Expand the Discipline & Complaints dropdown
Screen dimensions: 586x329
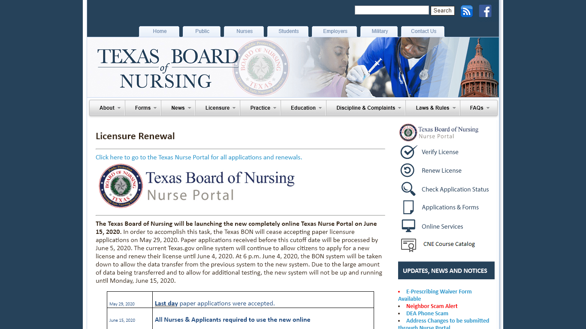click(366, 108)
